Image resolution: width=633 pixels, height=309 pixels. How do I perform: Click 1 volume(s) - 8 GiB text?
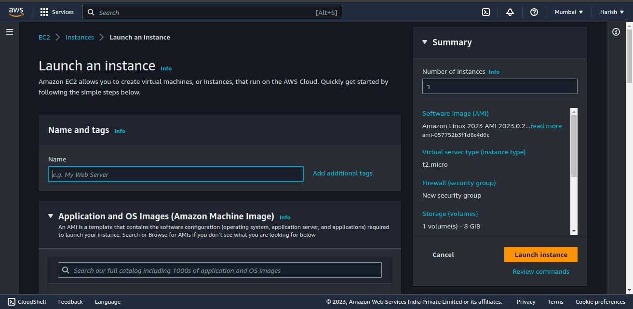point(451,226)
